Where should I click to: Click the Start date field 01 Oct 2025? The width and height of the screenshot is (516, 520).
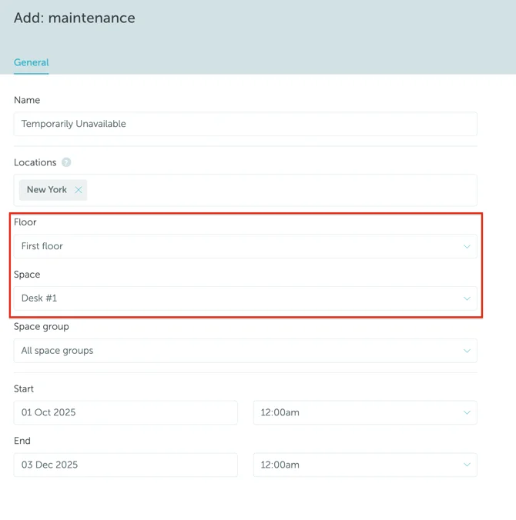click(126, 412)
